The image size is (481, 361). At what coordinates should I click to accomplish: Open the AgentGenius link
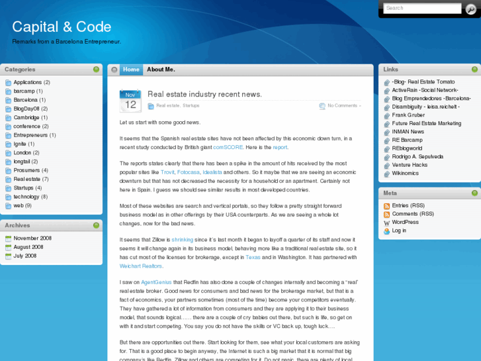[156, 282]
